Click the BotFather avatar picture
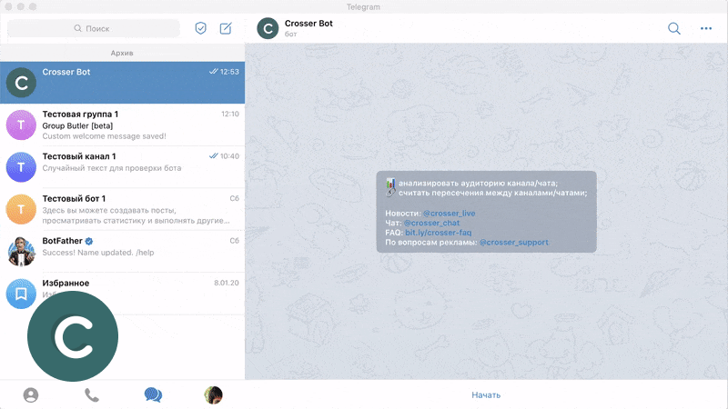This screenshot has width=728, height=409. 21,252
